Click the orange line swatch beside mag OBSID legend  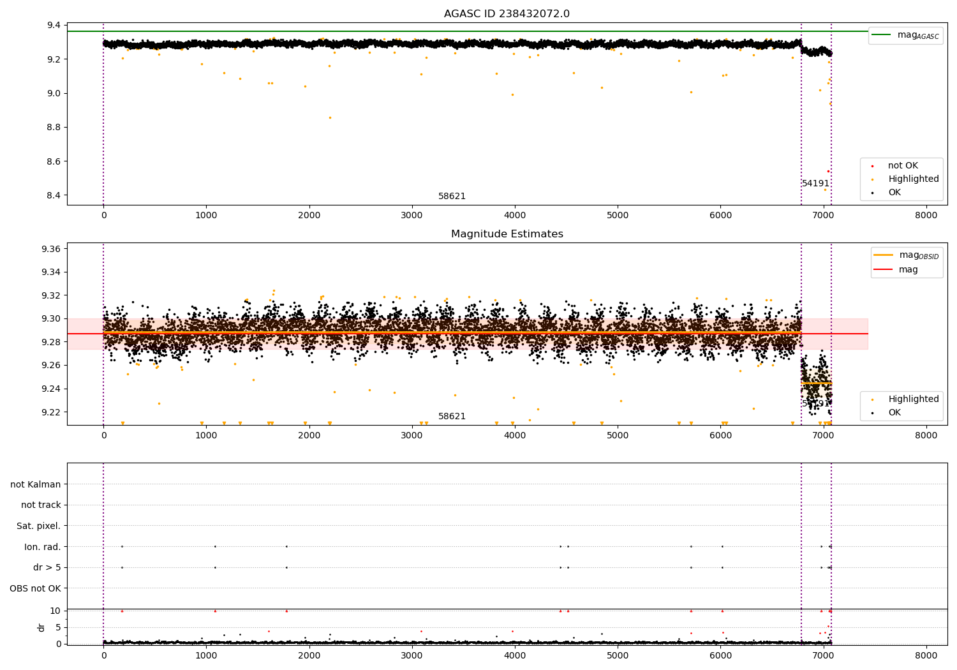pos(883,255)
